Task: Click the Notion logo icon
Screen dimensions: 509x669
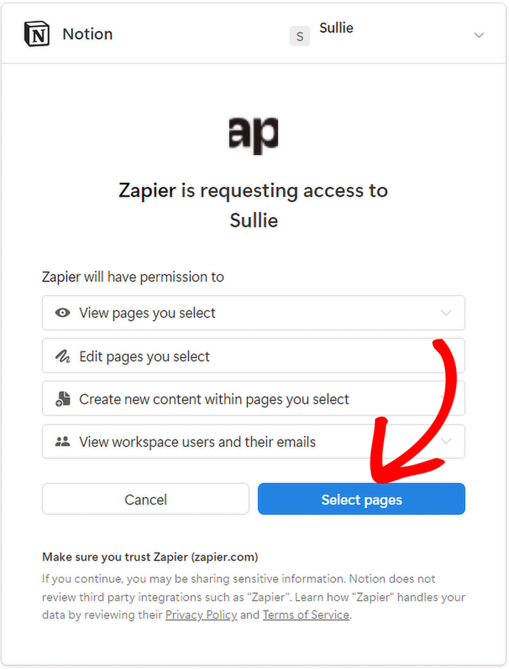Action: pos(37,34)
